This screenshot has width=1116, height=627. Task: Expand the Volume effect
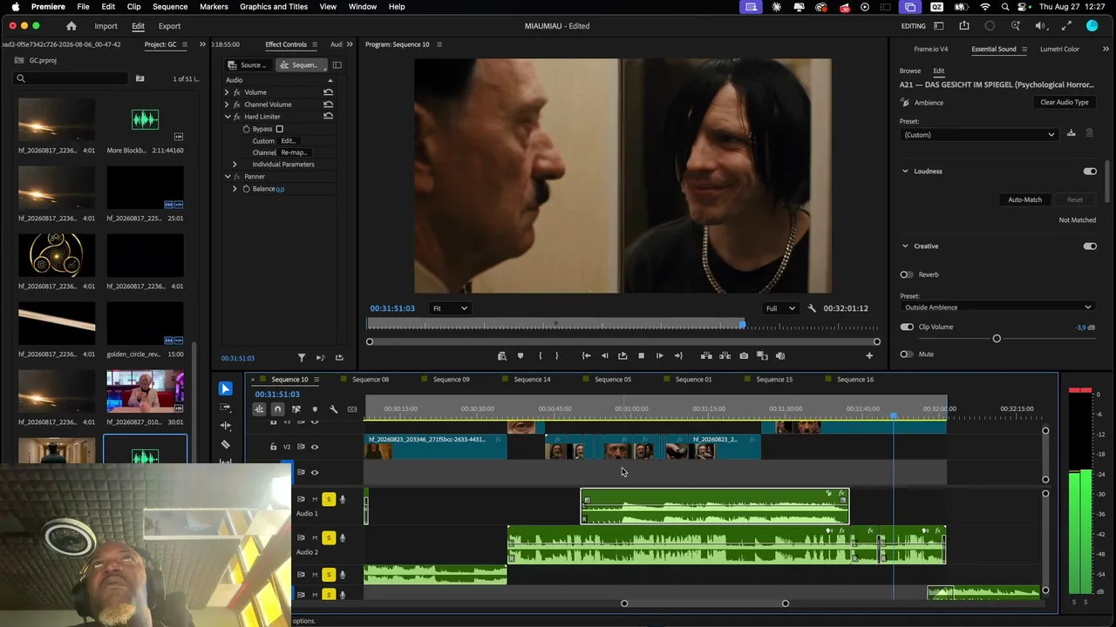point(227,92)
